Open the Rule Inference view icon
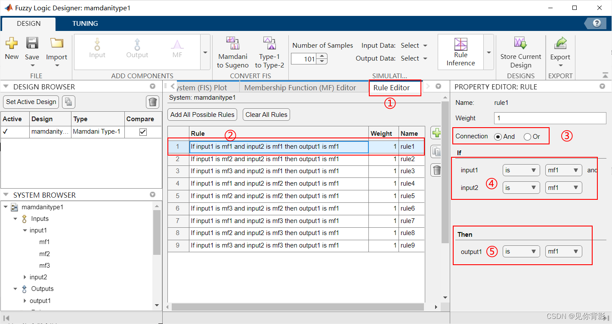Image resolution: width=612 pixels, height=324 pixels. (461, 44)
